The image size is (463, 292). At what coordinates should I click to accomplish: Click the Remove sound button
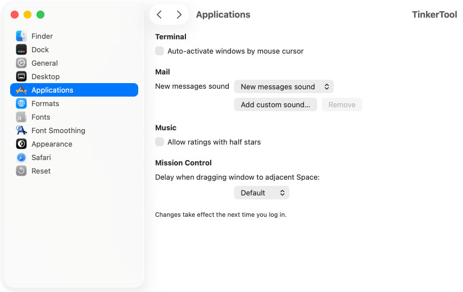click(x=342, y=104)
